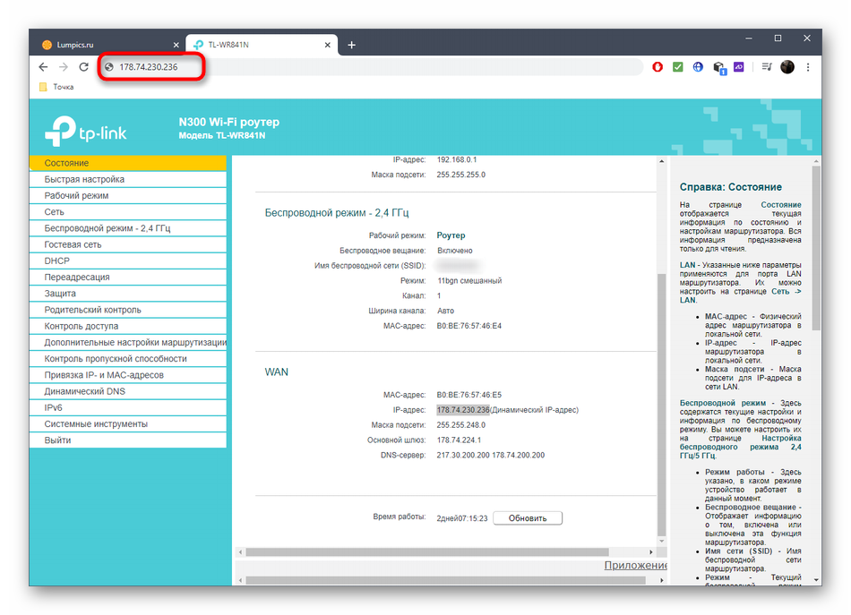Expand the Защита menu section

pyautogui.click(x=60, y=294)
